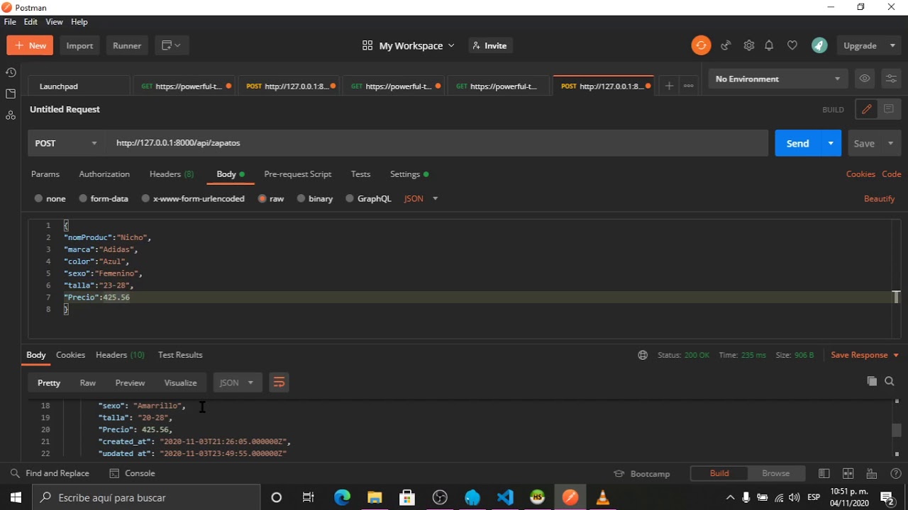Click the heart icon in header
Image resolution: width=908 pixels, height=510 pixels.
tap(792, 45)
